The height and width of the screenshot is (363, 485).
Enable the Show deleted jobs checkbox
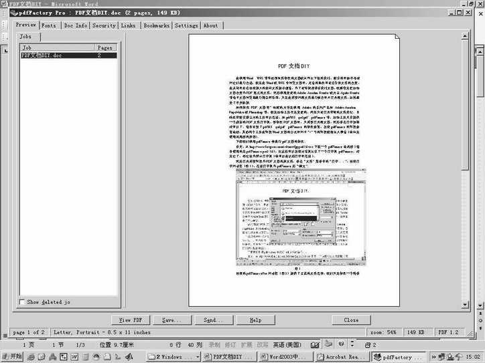click(22, 302)
